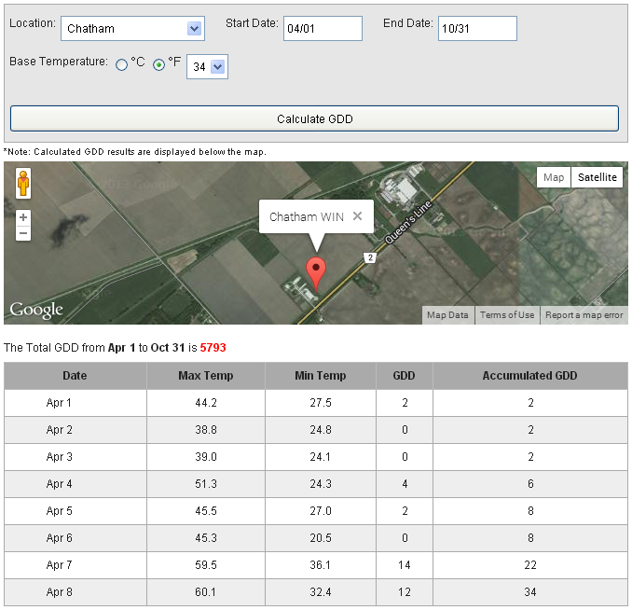
Task: Zoom in on the map with plus
Action: 23,217
